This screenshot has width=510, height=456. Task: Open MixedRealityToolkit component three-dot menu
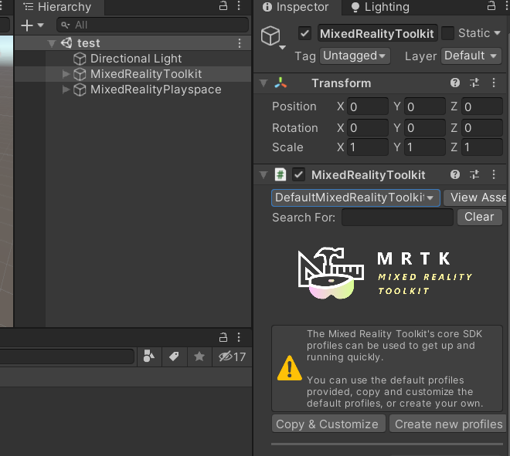[x=494, y=174]
